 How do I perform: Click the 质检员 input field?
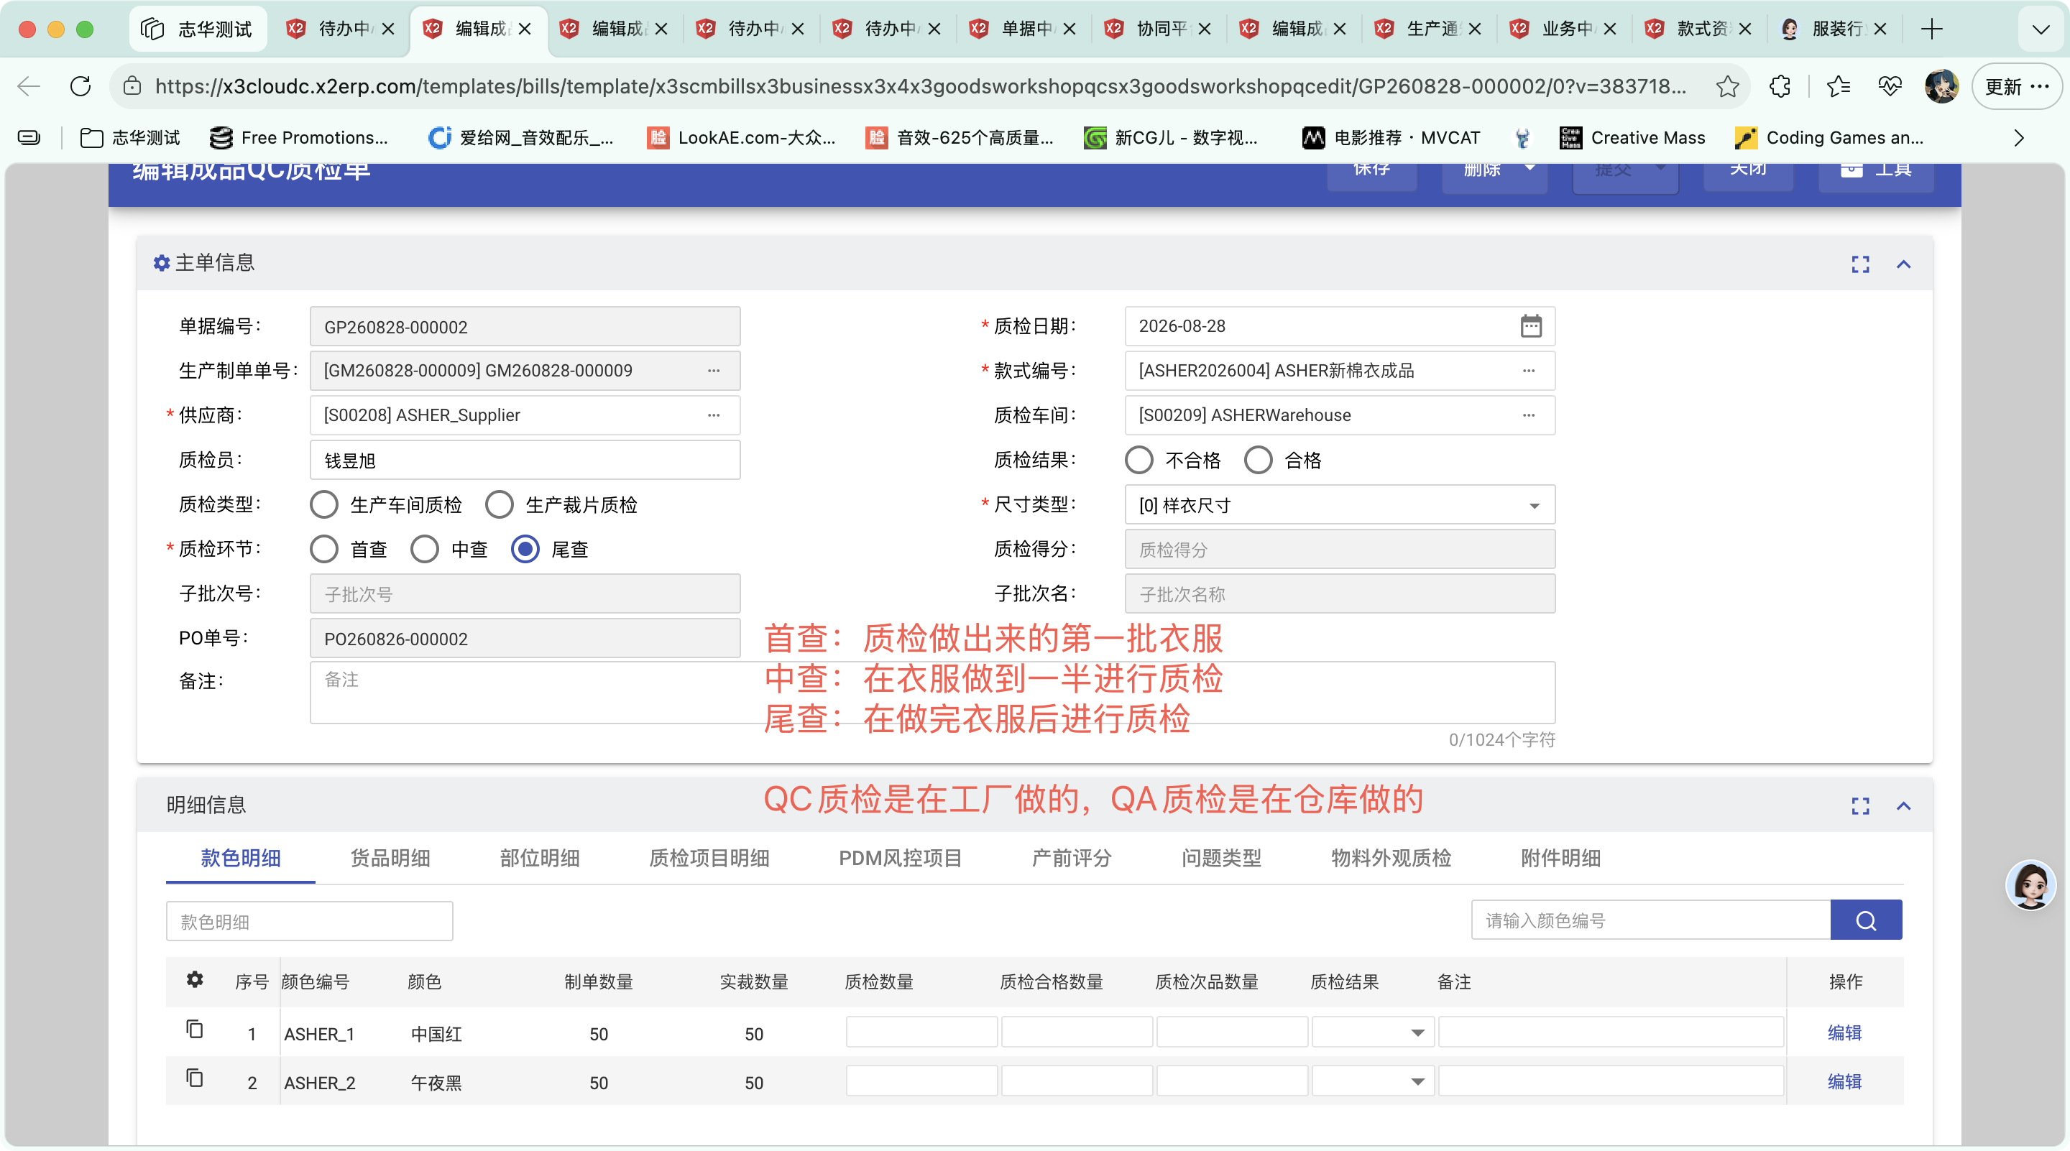point(525,461)
